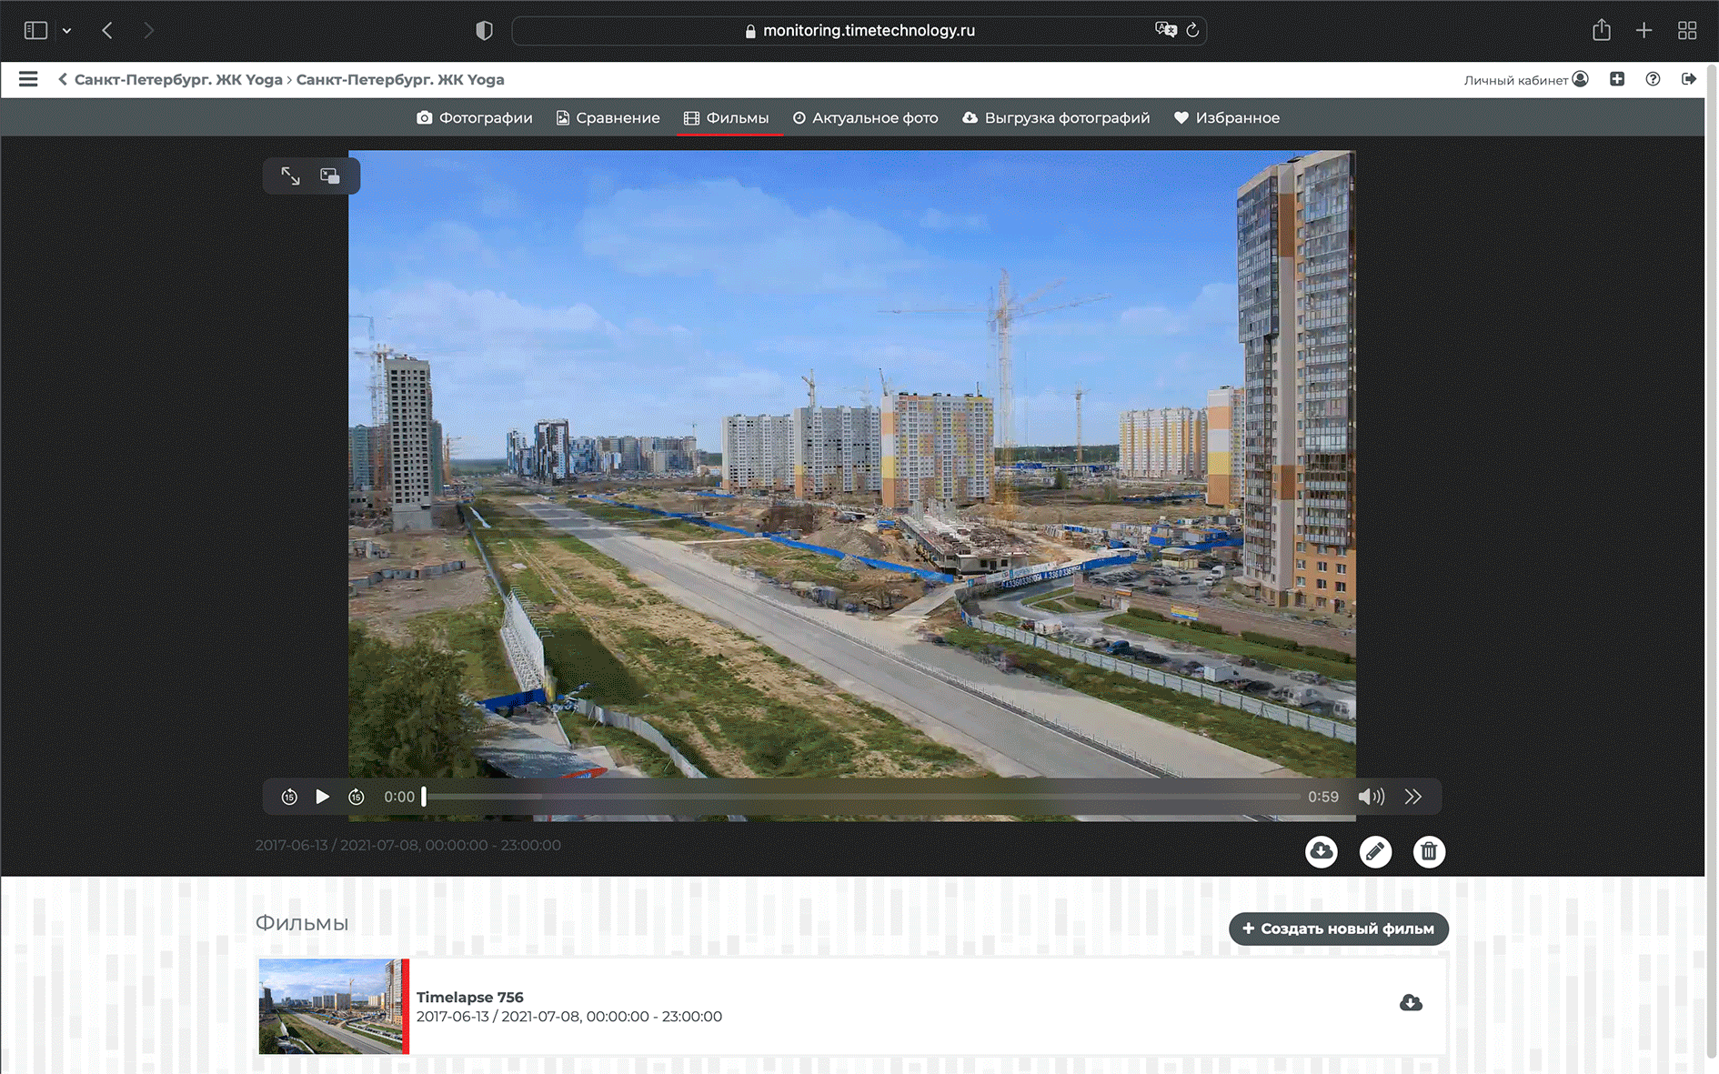The height and width of the screenshot is (1074, 1719).
Task: Skip forward 15 seconds
Action: [357, 797]
